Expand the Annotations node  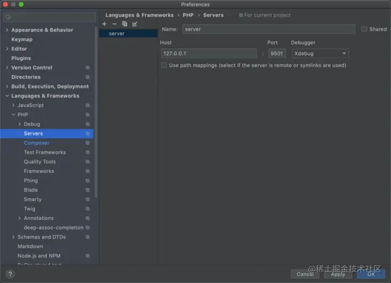[x=19, y=218]
